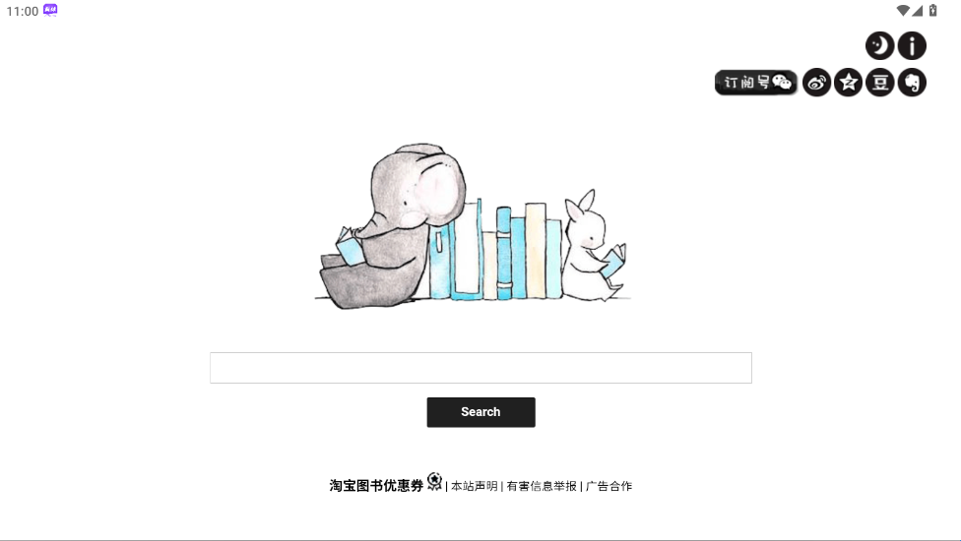The image size is (961, 541).
Task: Open the 广告合作 advertising link
Action: coord(609,487)
